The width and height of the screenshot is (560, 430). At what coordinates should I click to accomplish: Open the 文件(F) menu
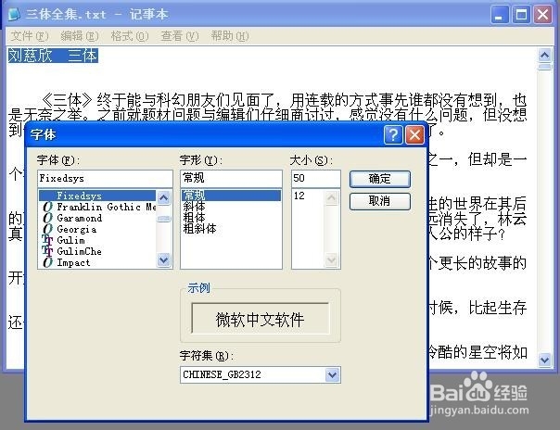(30, 36)
